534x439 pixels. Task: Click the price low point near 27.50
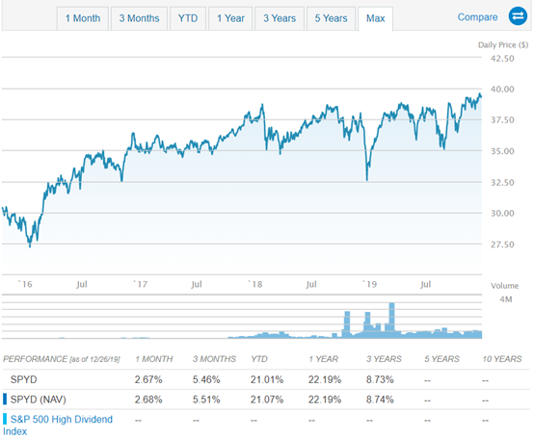[x=30, y=245]
